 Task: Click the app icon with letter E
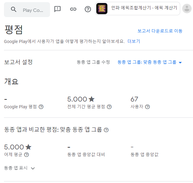click(102, 9)
